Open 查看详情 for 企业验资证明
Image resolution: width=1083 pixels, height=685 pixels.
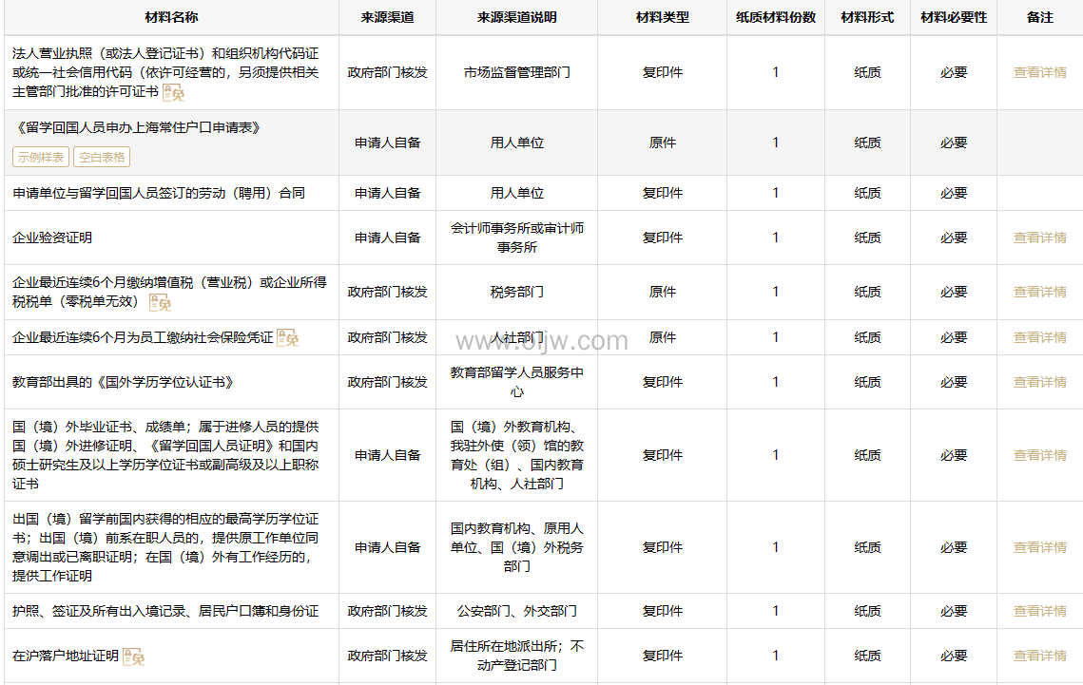click(x=1039, y=238)
